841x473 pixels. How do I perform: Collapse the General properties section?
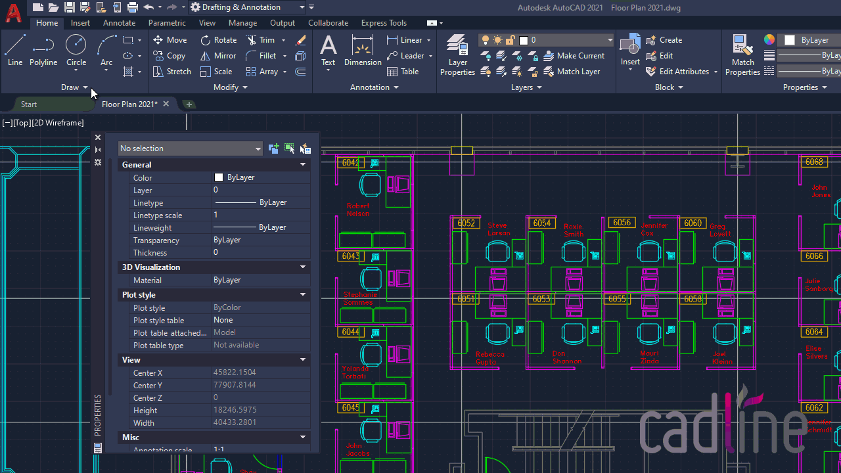(x=303, y=165)
